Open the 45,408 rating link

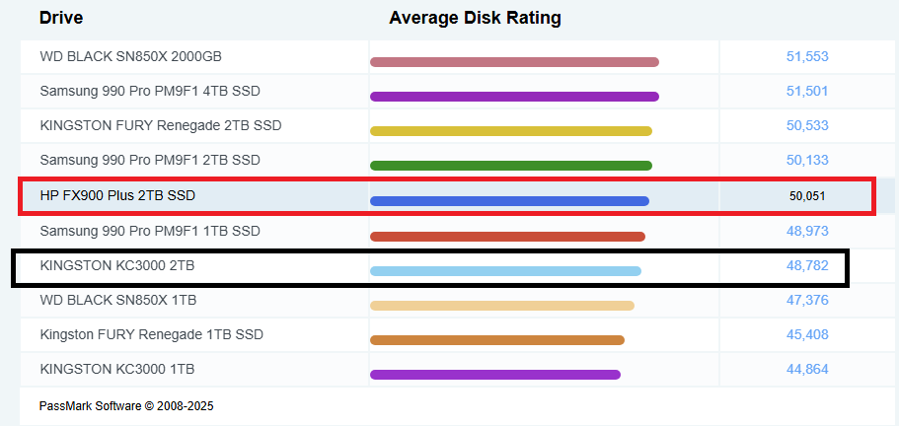807,334
